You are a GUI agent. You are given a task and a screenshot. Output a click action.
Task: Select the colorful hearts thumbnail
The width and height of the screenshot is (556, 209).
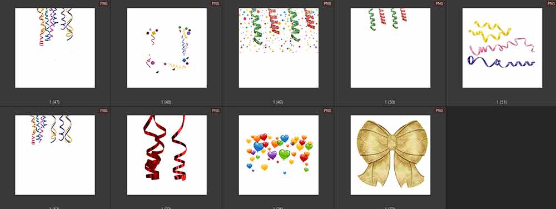[x=279, y=155]
